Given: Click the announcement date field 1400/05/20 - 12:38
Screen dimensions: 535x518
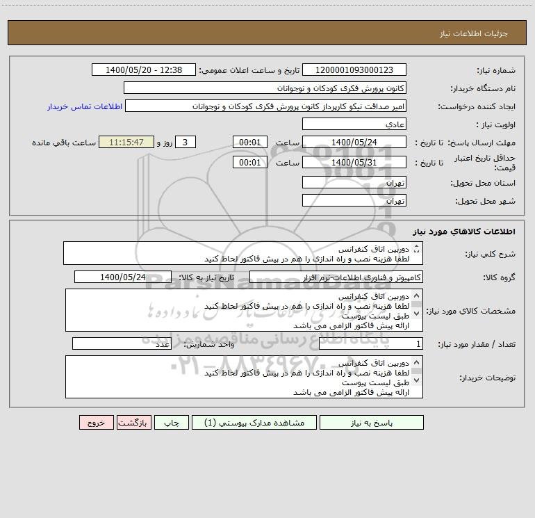Looking at the screenshot, I should pos(144,70).
